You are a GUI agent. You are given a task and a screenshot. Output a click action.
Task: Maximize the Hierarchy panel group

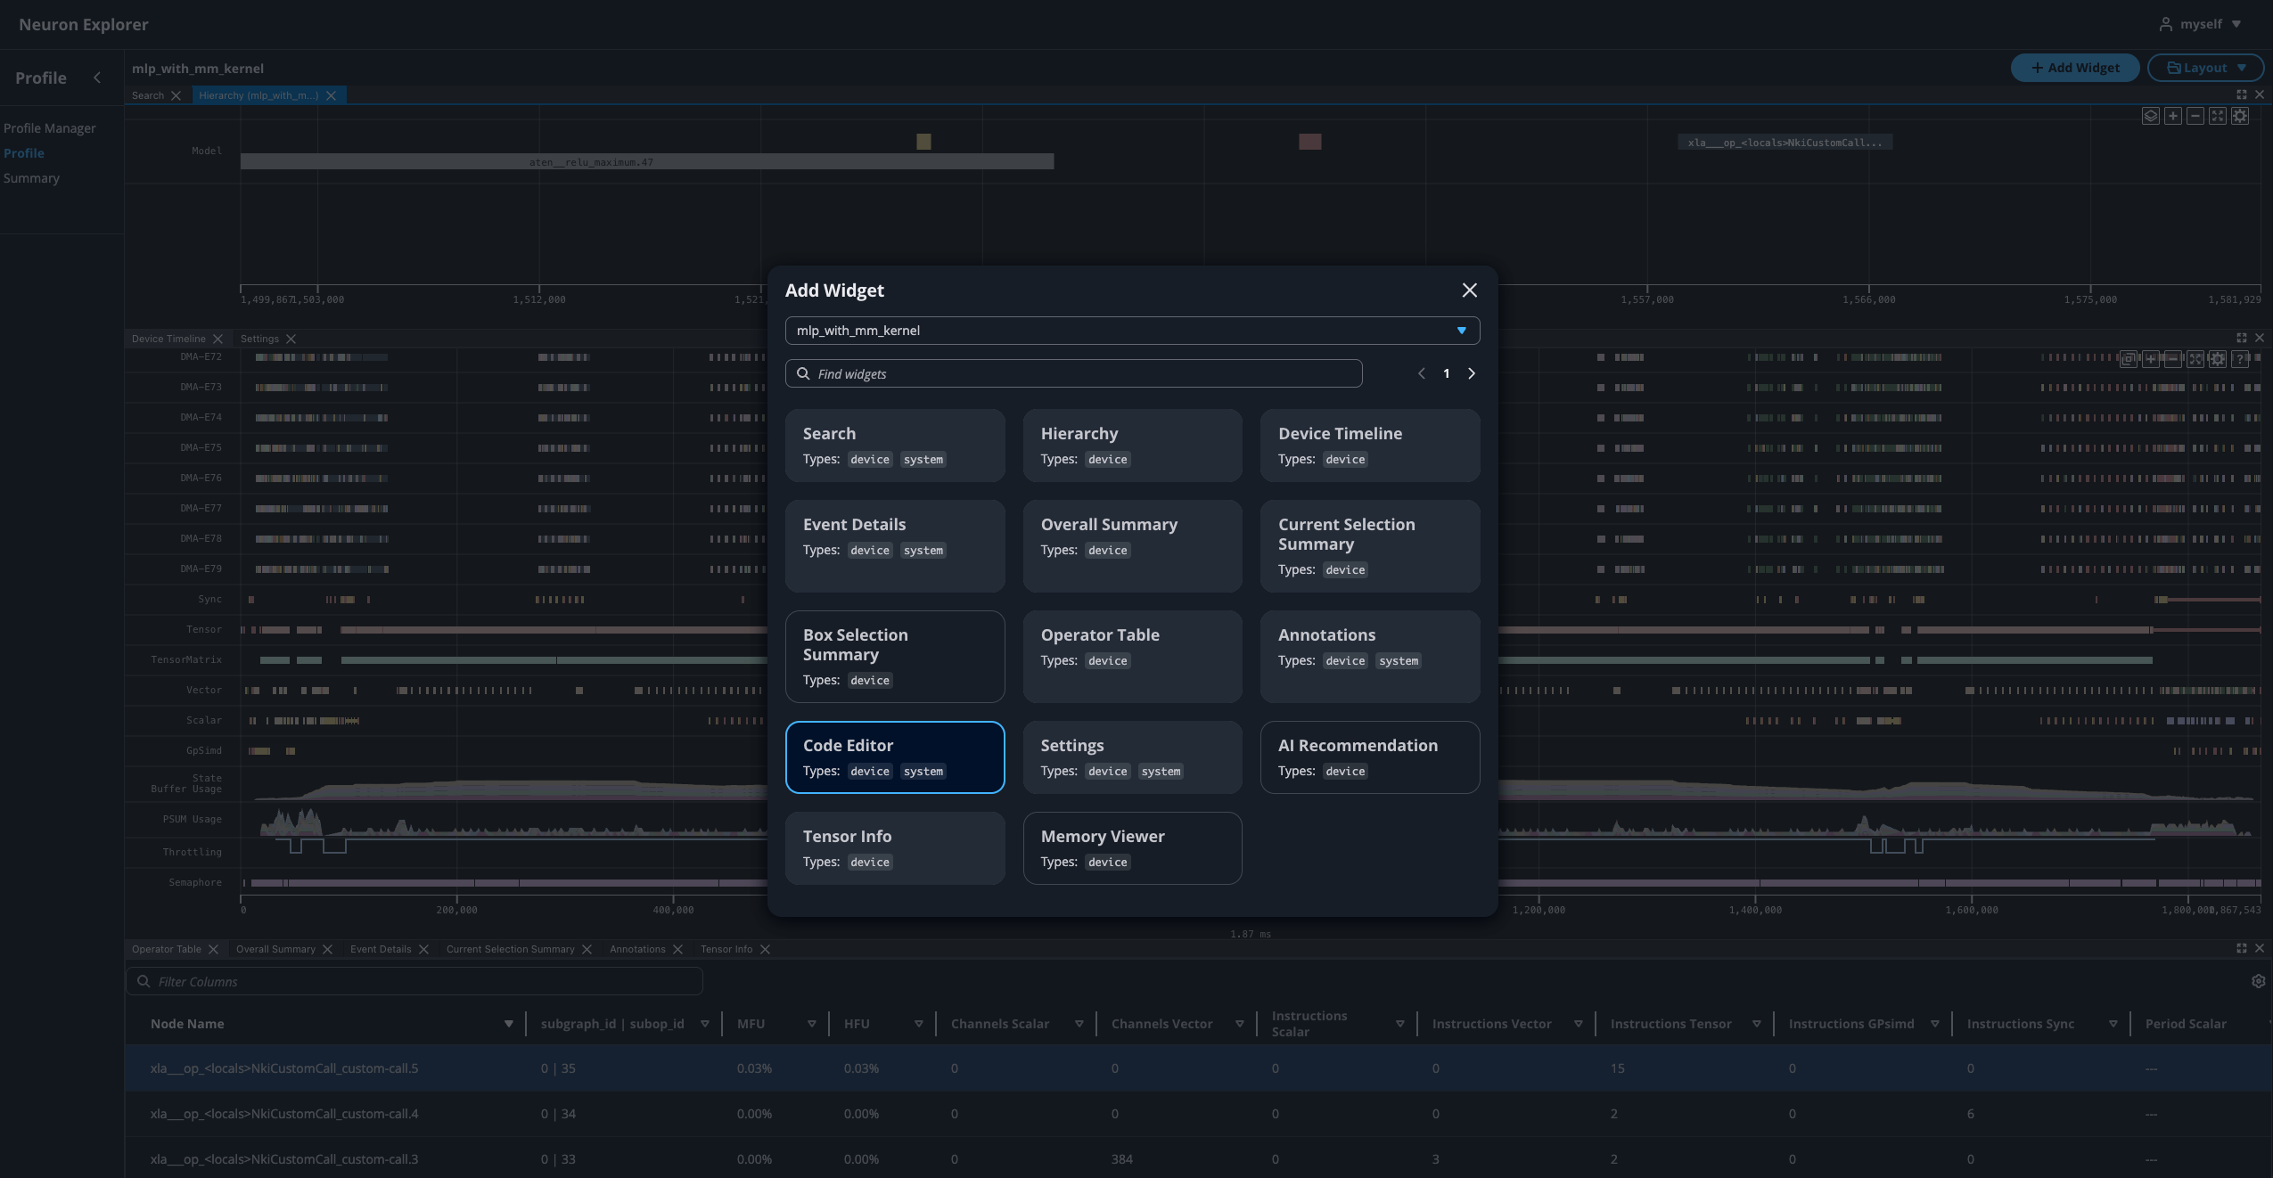click(x=2242, y=94)
